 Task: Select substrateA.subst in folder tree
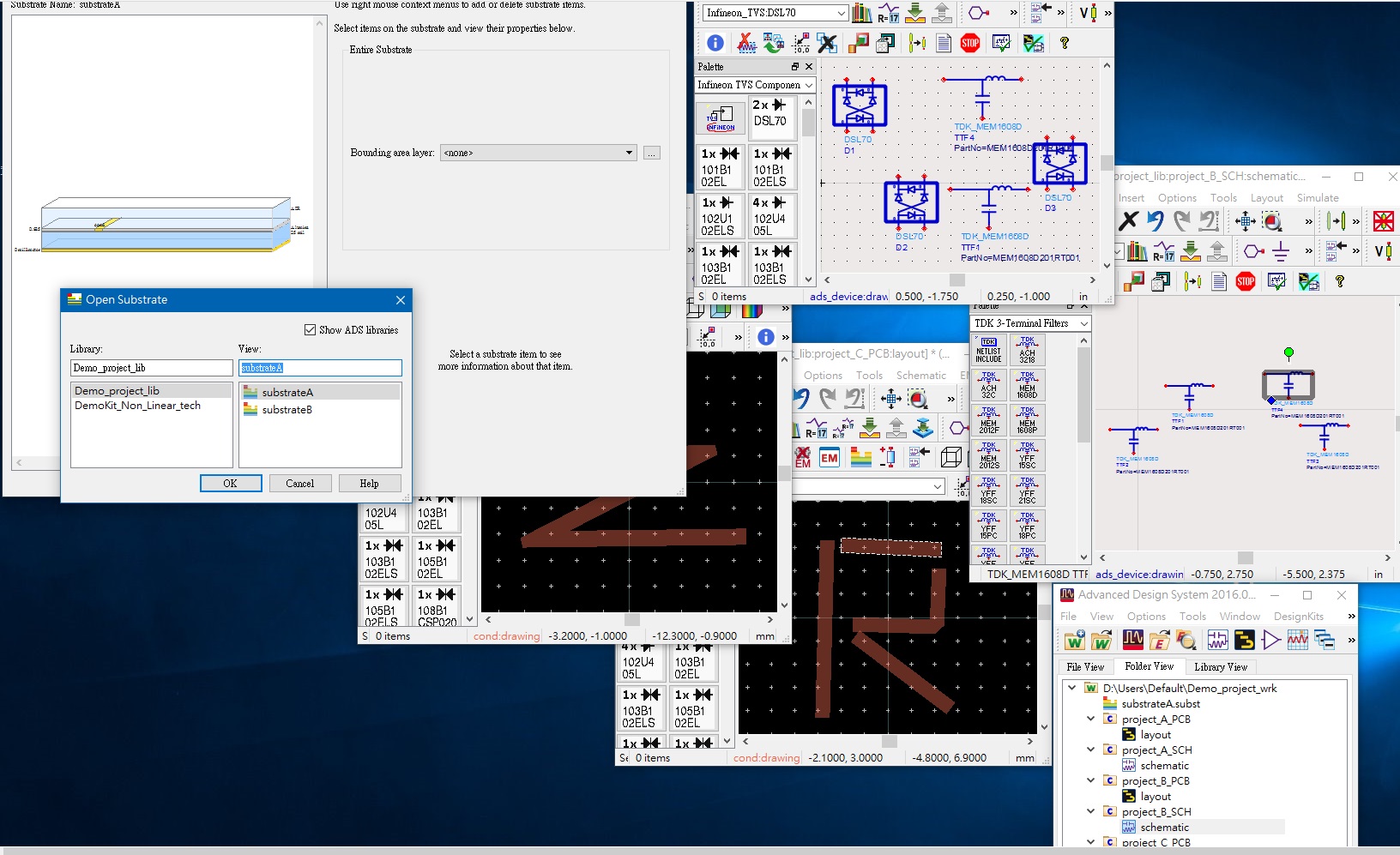pyautogui.click(x=1161, y=704)
